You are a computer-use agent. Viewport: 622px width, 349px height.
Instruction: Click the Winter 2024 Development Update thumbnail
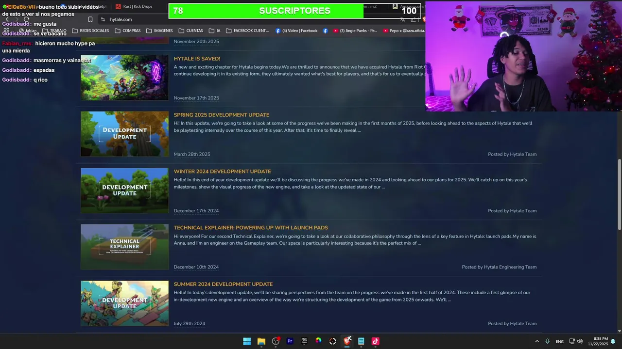click(124, 190)
